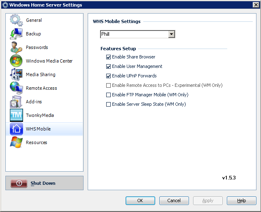Viewport: 261px width, 212px height.
Task: Select the Backup computer icon
Action: tap(16, 34)
